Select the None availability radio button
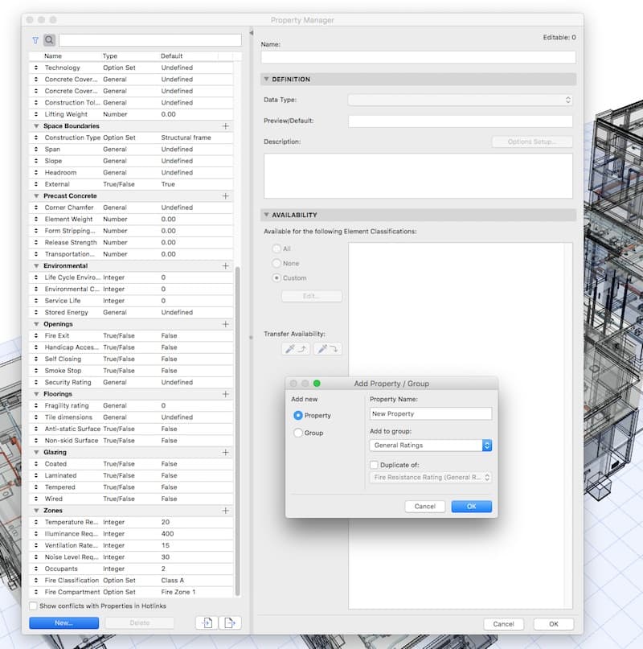643x649 pixels. (x=276, y=263)
